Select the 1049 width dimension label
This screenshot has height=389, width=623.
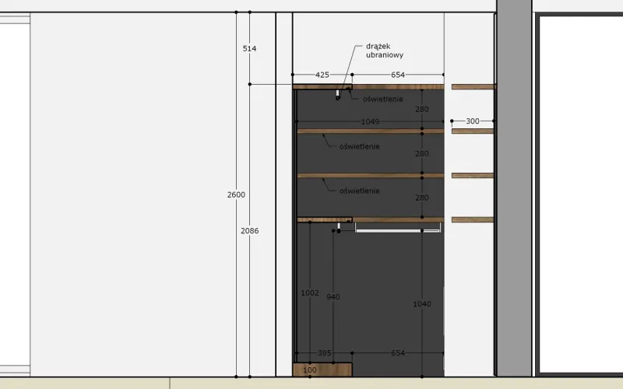point(370,121)
